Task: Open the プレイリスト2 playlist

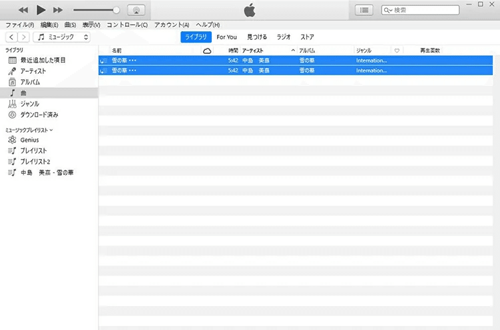Action: click(x=49, y=162)
